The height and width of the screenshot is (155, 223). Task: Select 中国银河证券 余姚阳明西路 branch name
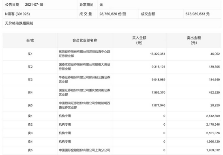pos(84,105)
